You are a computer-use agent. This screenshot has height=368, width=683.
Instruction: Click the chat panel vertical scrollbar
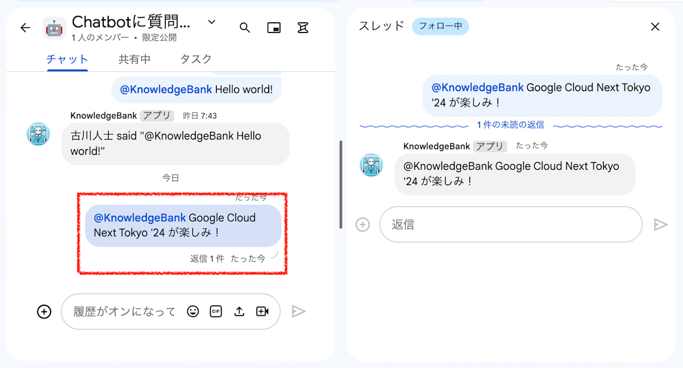pos(341,185)
